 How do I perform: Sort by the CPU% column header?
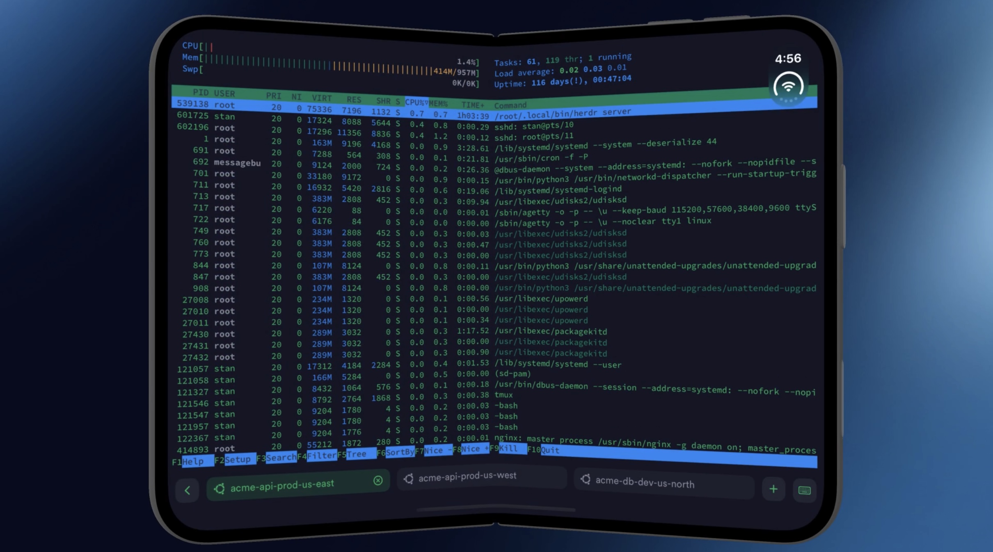(416, 102)
